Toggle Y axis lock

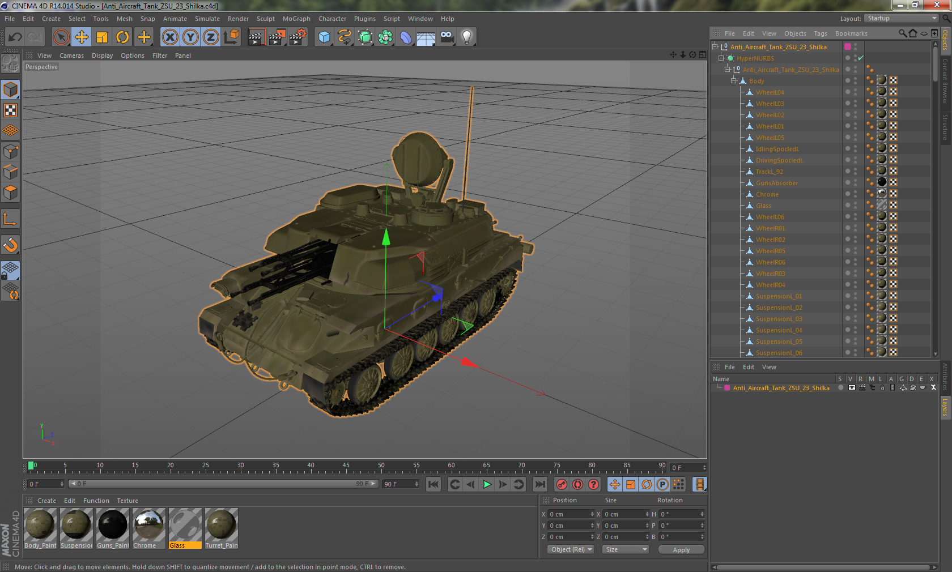[190, 37]
